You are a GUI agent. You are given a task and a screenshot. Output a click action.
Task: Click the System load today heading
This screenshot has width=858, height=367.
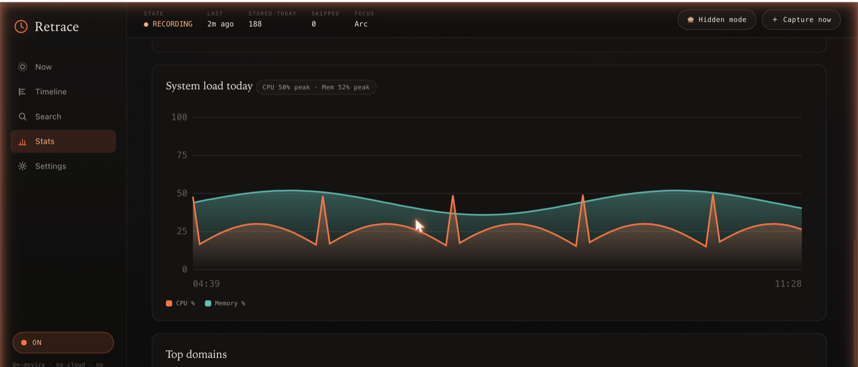tap(209, 86)
